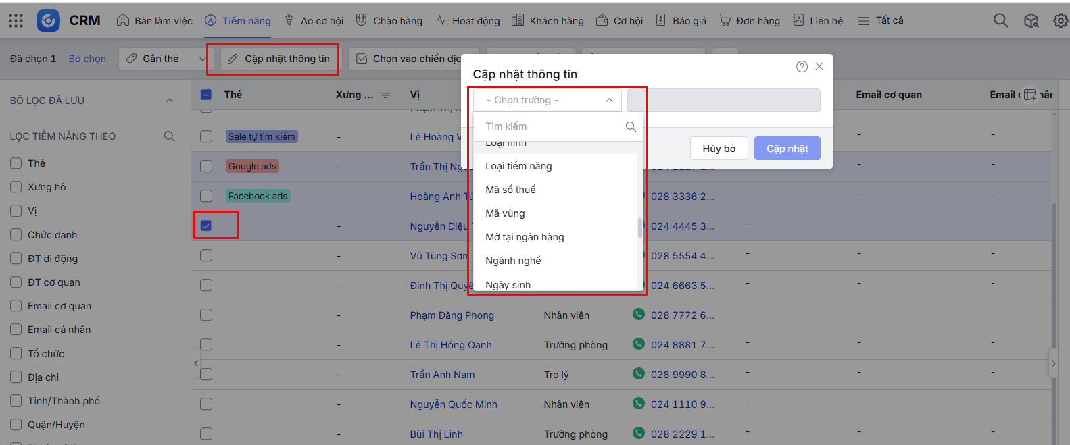The image size is (1070, 445).
Task: Click the help question mark in dialog
Action: (802, 66)
